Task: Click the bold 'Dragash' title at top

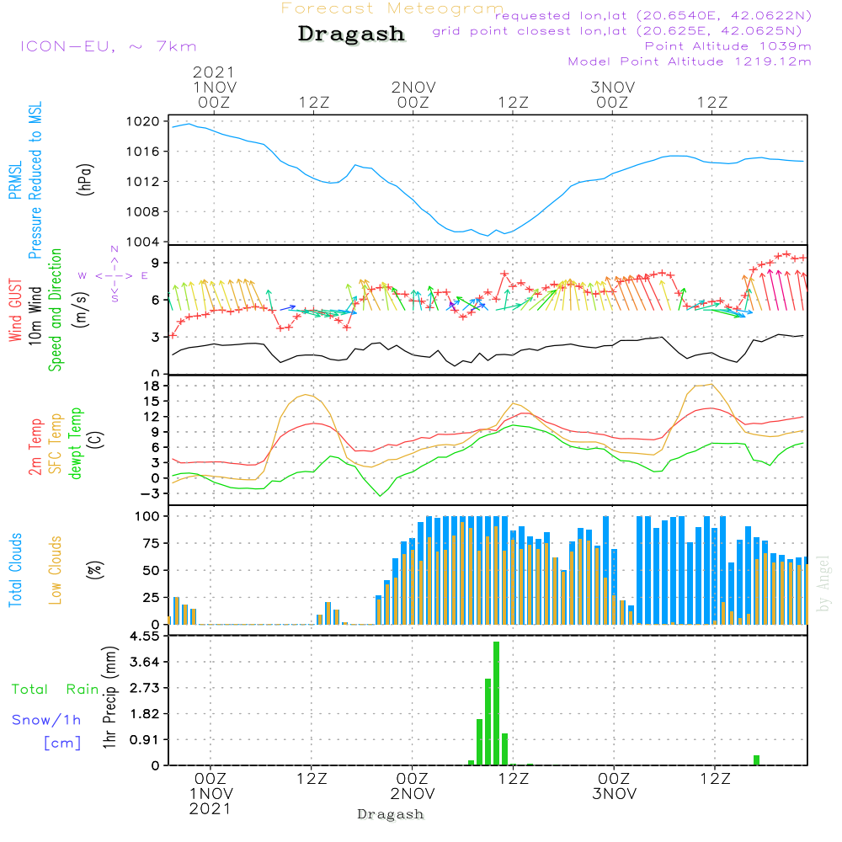Action: pos(351,34)
